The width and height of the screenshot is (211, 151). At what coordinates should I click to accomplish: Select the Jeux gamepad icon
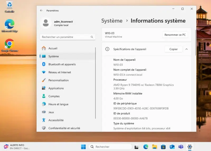coord(44,112)
